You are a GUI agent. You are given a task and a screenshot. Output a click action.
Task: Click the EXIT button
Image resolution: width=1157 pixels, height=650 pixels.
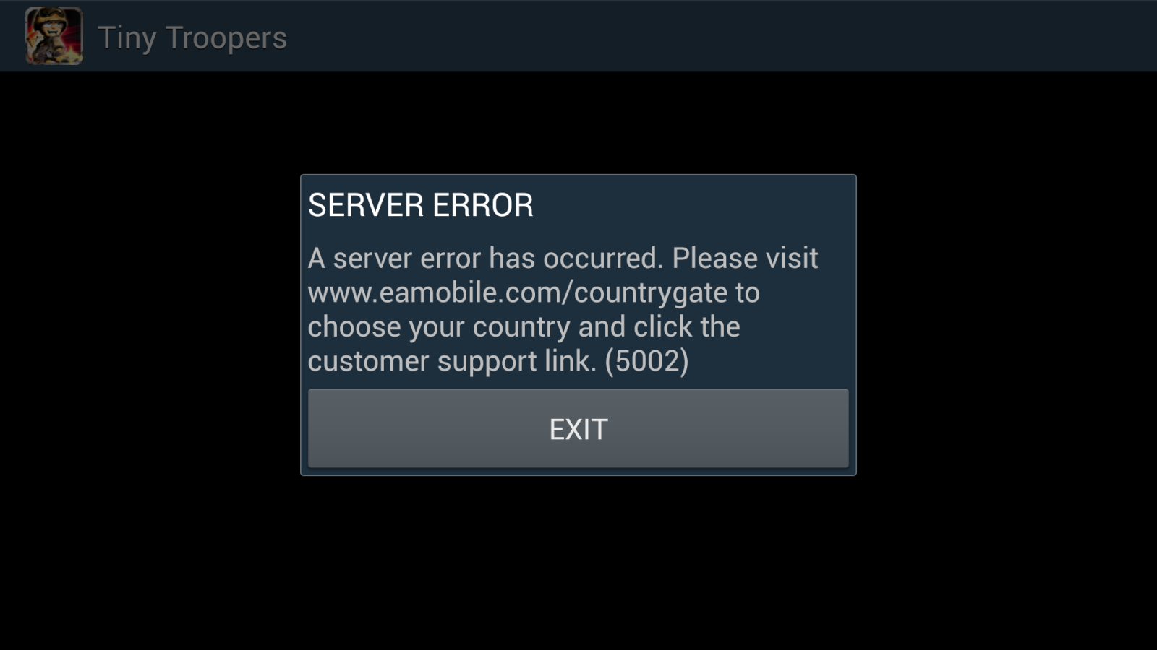[x=578, y=428]
